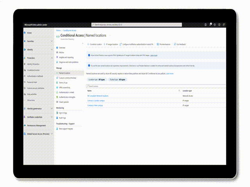Click Show more in Protection section
This screenshot has height=187, width=250.
pos(31,100)
